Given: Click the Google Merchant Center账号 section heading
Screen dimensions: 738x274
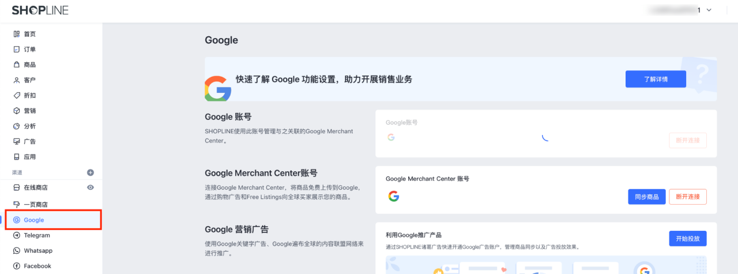Looking at the screenshot, I should (261, 173).
